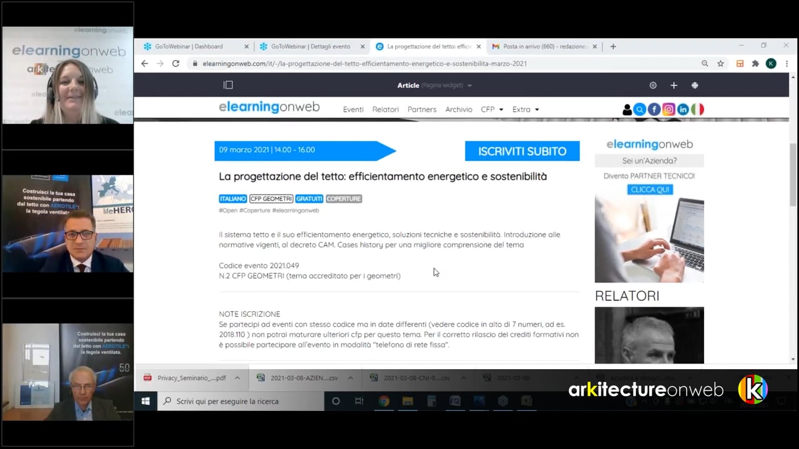799x449 pixels.
Task: Select La progettazione del tetto tab
Action: 428,46
